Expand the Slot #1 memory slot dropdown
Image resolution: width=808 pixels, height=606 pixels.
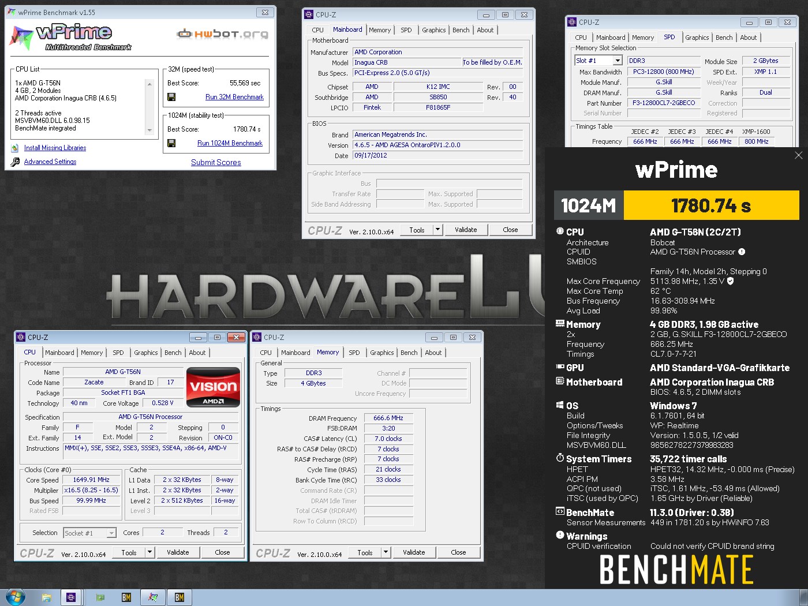point(618,61)
